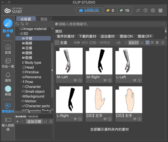Toggle the sync OFF switch
Image resolution: width=168 pixels, height=142 pixels.
[85, 42]
